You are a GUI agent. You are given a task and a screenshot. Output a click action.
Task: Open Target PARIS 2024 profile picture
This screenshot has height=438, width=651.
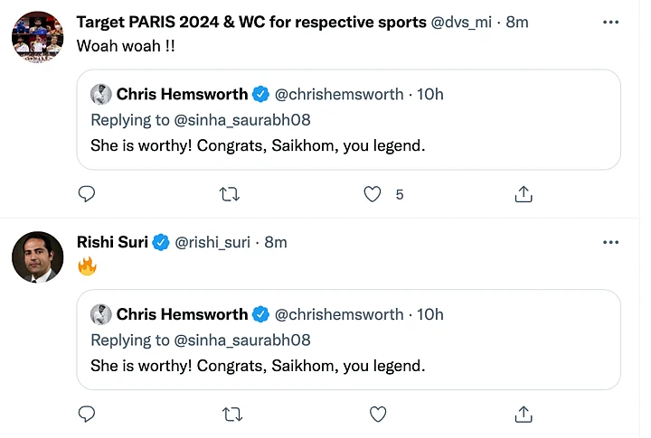point(38,37)
